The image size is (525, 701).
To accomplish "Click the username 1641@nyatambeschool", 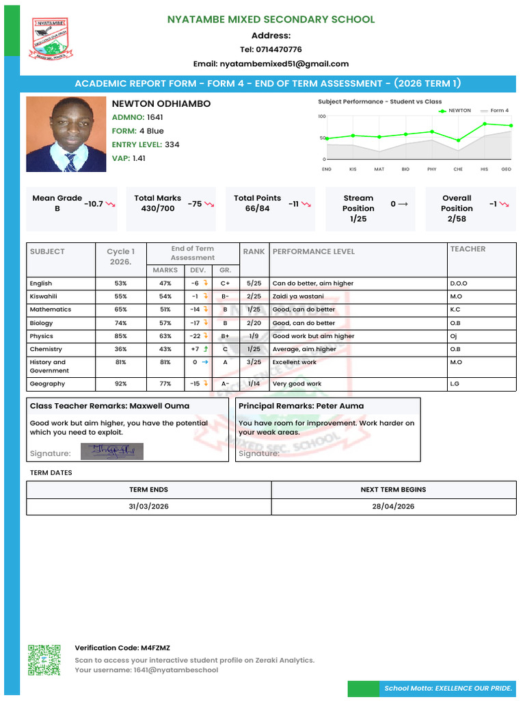I will [176, 670].
